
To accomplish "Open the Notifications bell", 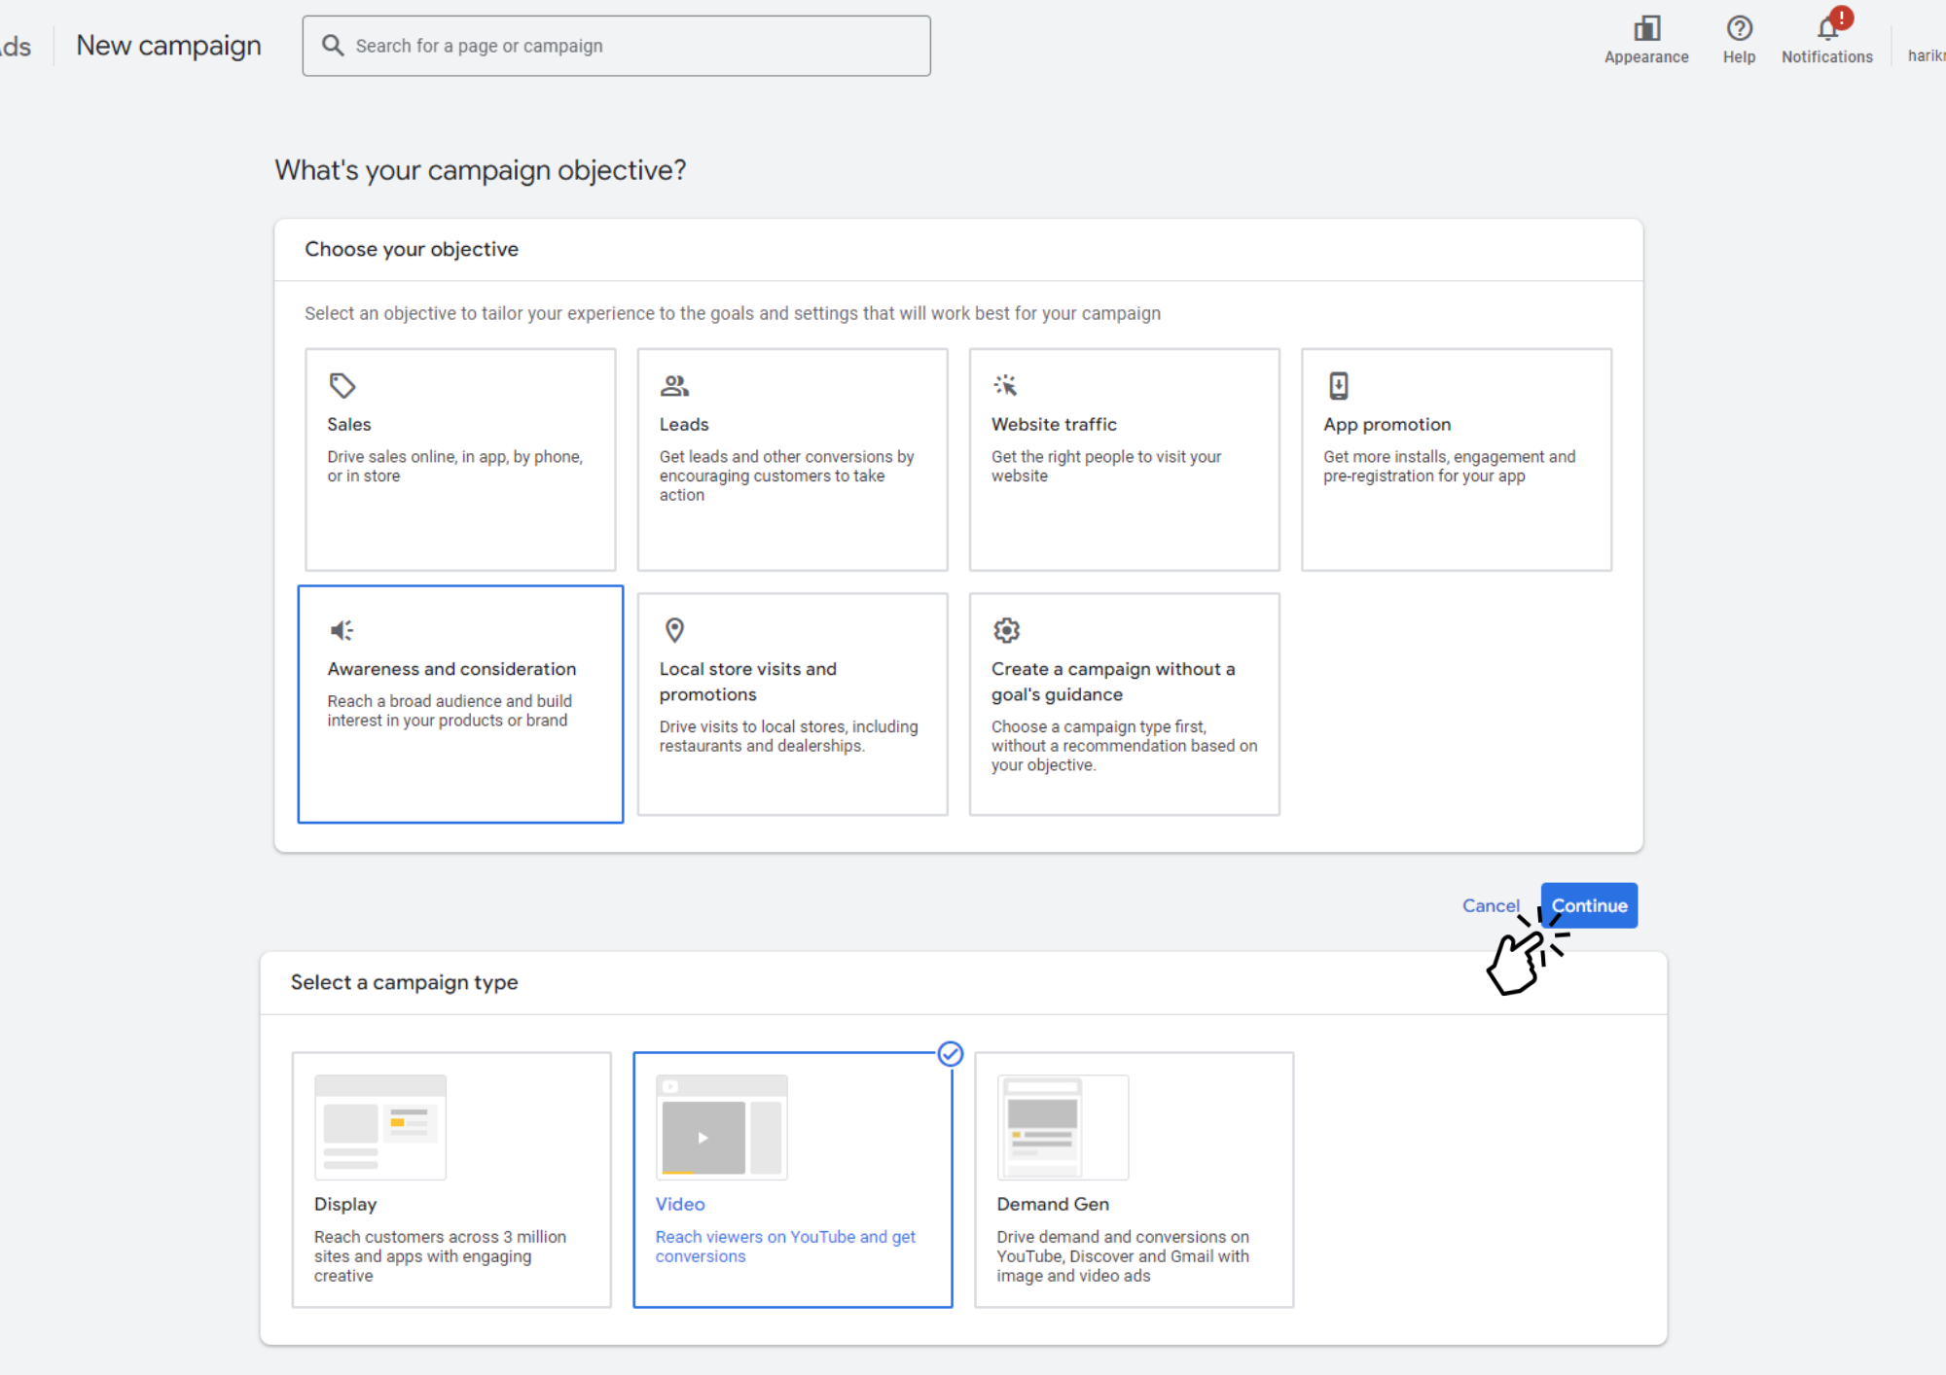I will click(x=1827, y=28).
